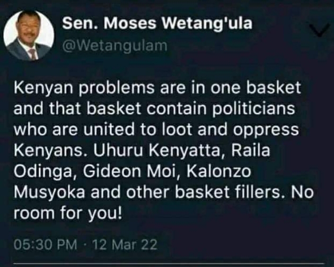Image resolution: width=334 pixels, height=267 pixels.
Task: Click 'room for you!' closing line
Action: click(x=68, y=214)
